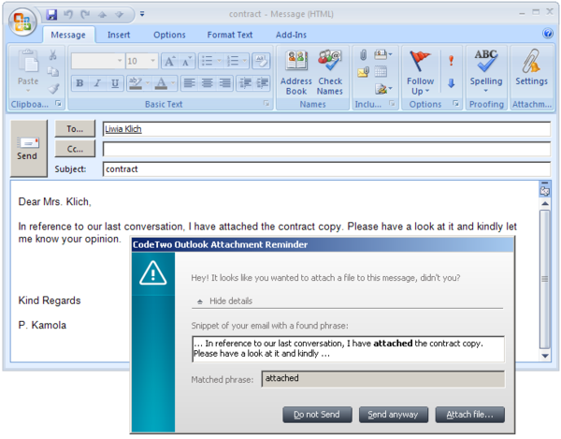Go to previous item arrow in title bar
The height and width of the screenshot is (439, 561).
[x=102, y=15]
